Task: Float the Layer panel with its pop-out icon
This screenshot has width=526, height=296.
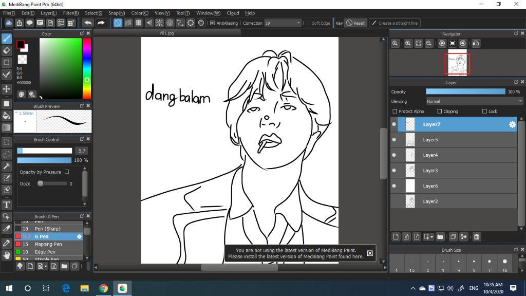Action: [516, 82]
